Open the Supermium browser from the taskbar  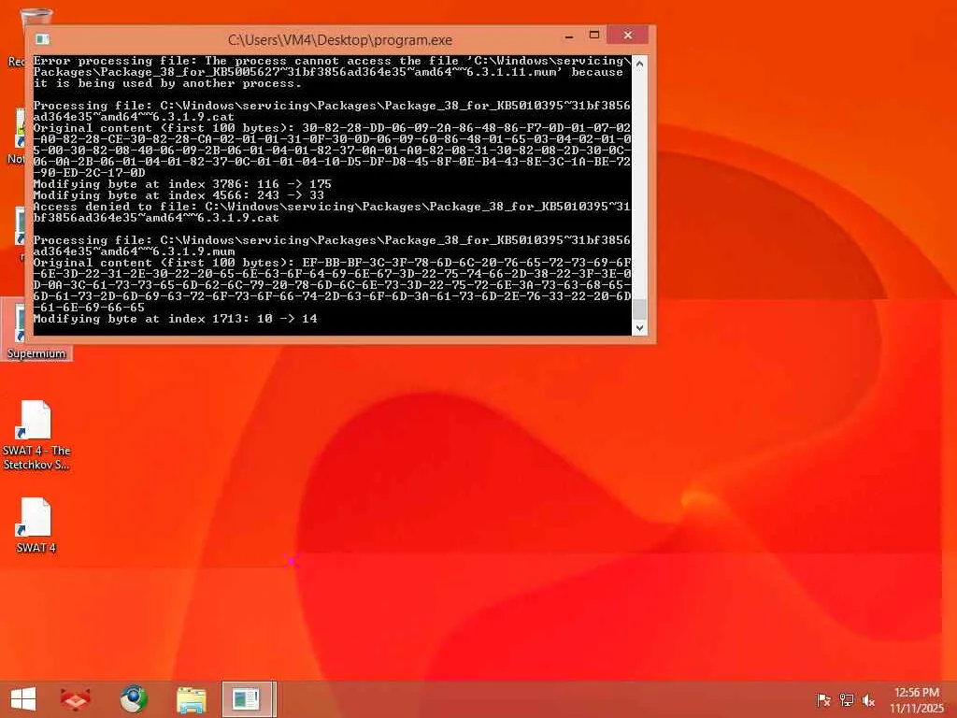[134, 699]
